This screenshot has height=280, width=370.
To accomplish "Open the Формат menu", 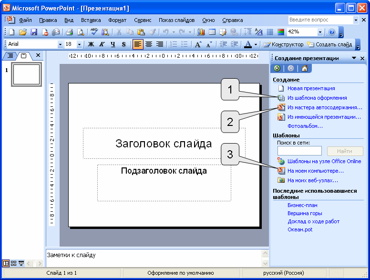I will click(117, 21).
